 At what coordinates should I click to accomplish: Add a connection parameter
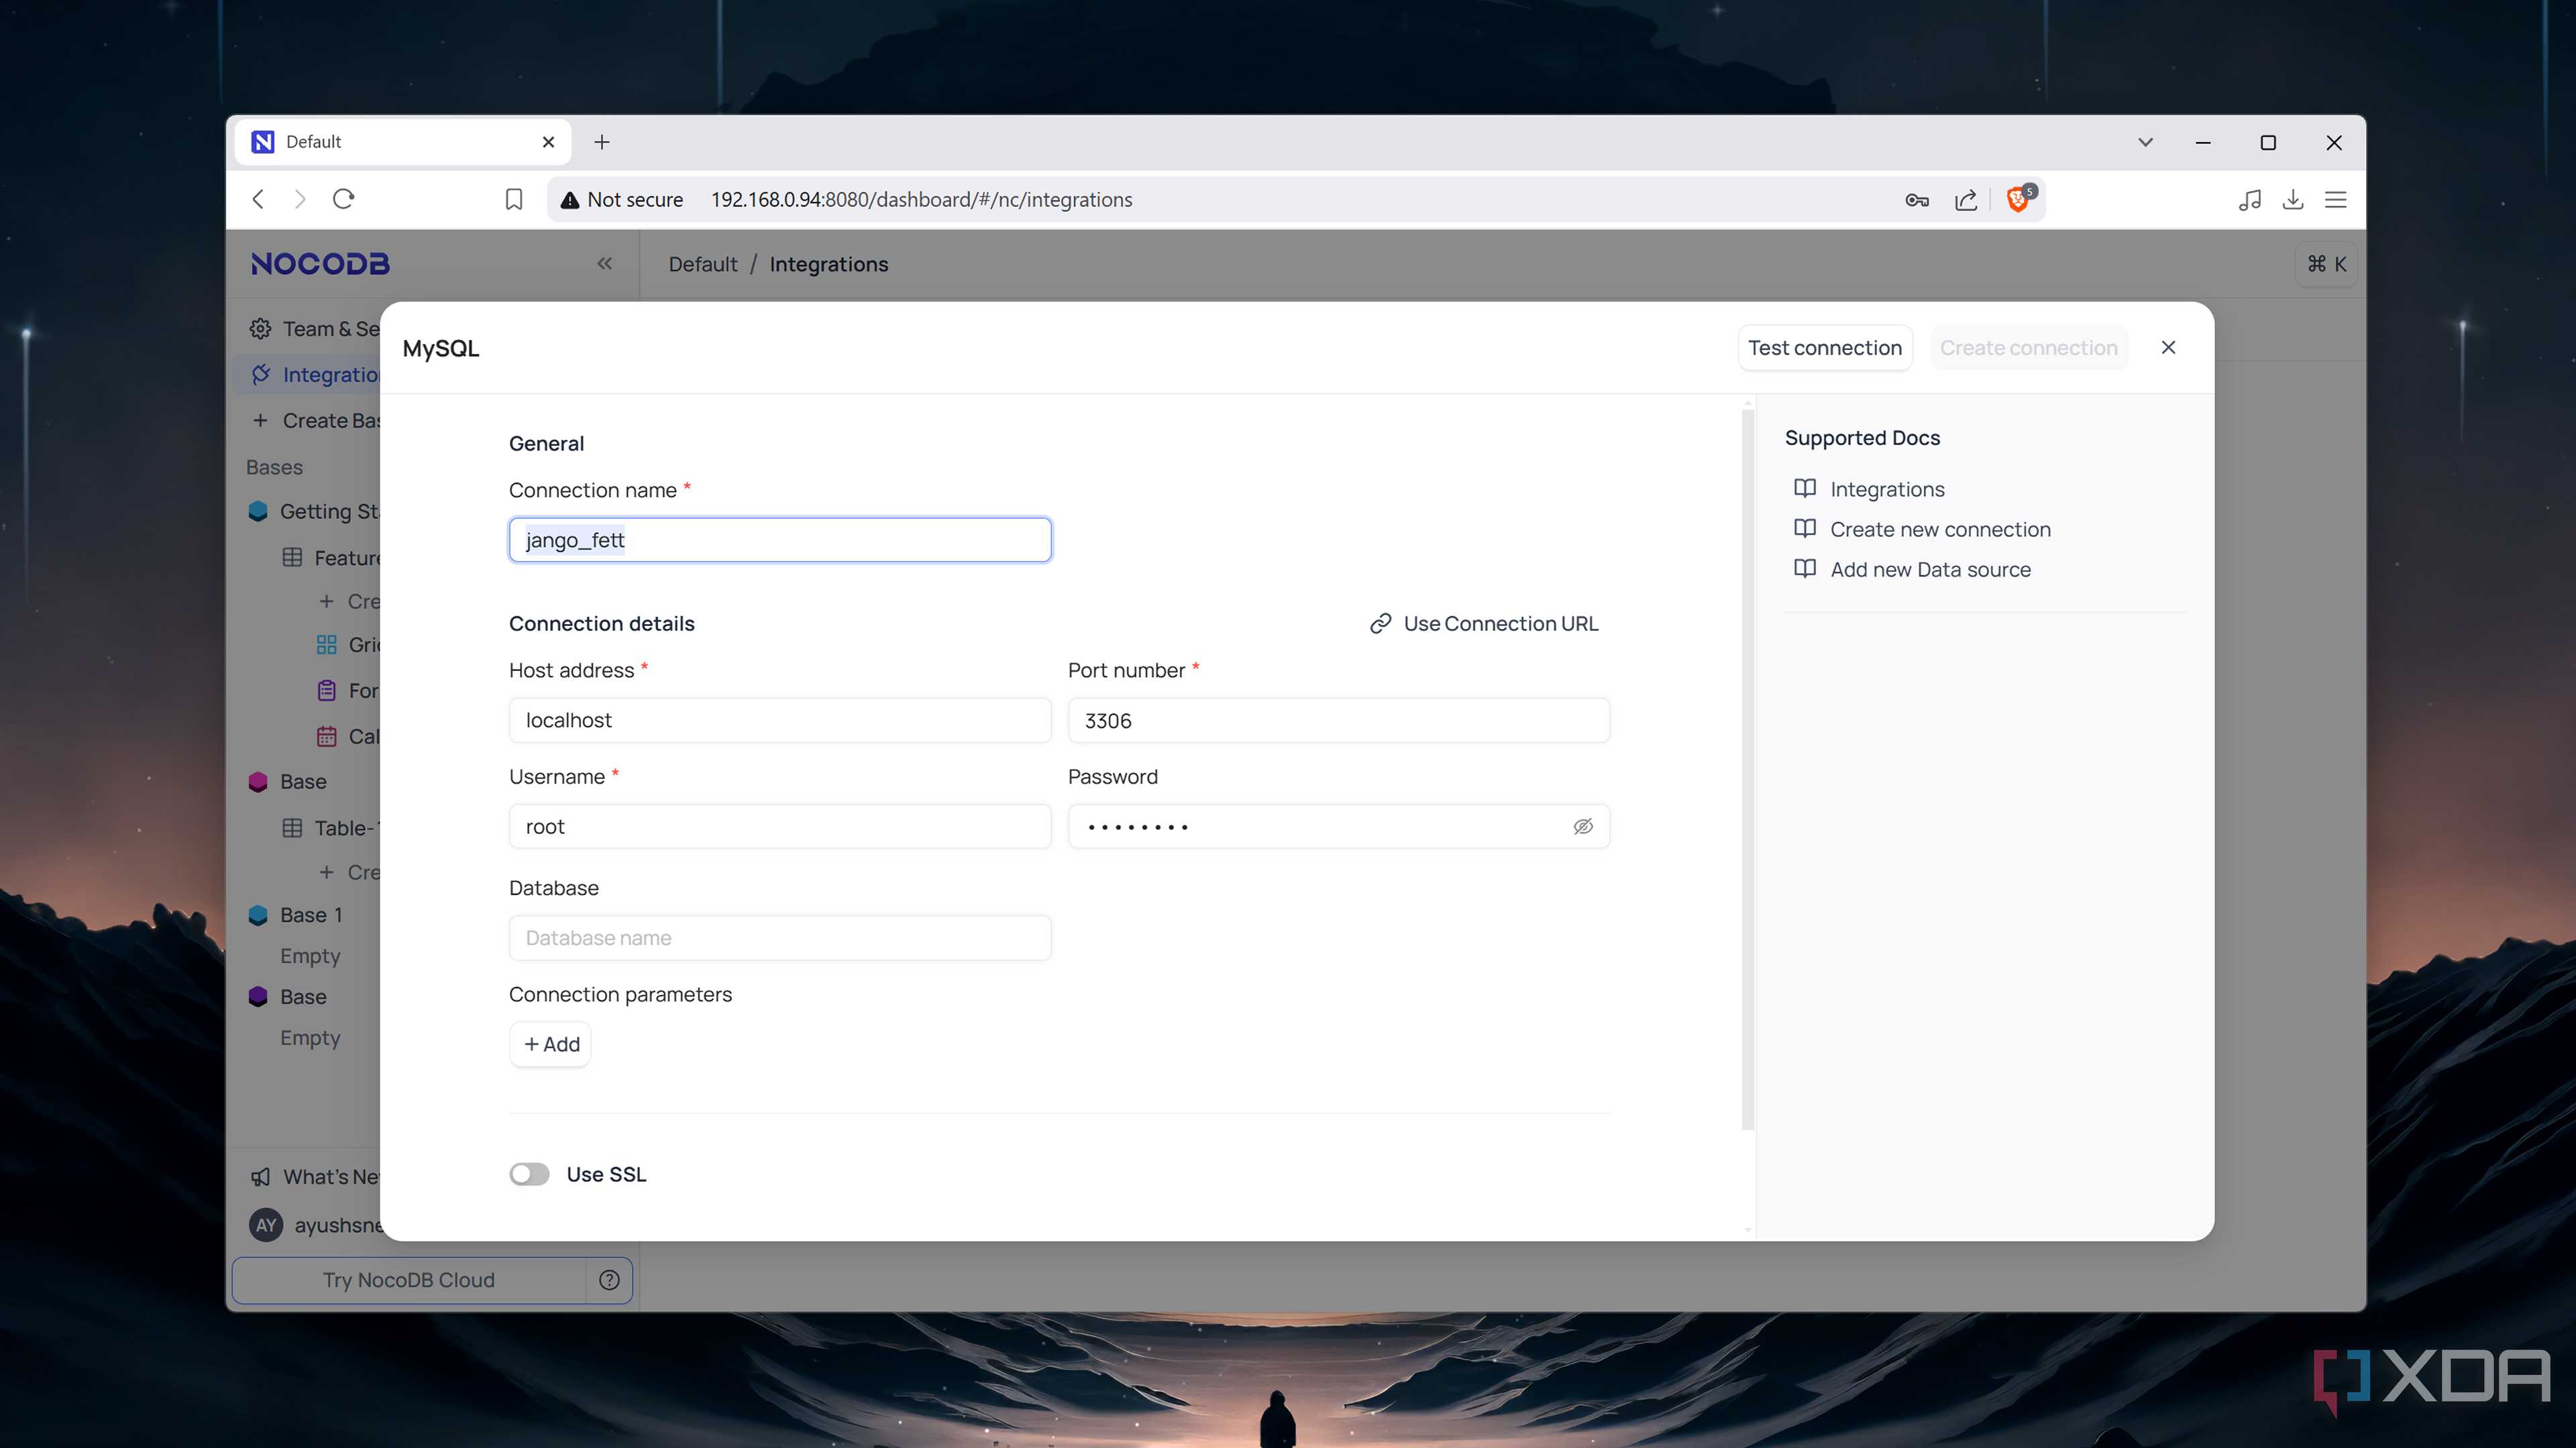coord(551,1044)
